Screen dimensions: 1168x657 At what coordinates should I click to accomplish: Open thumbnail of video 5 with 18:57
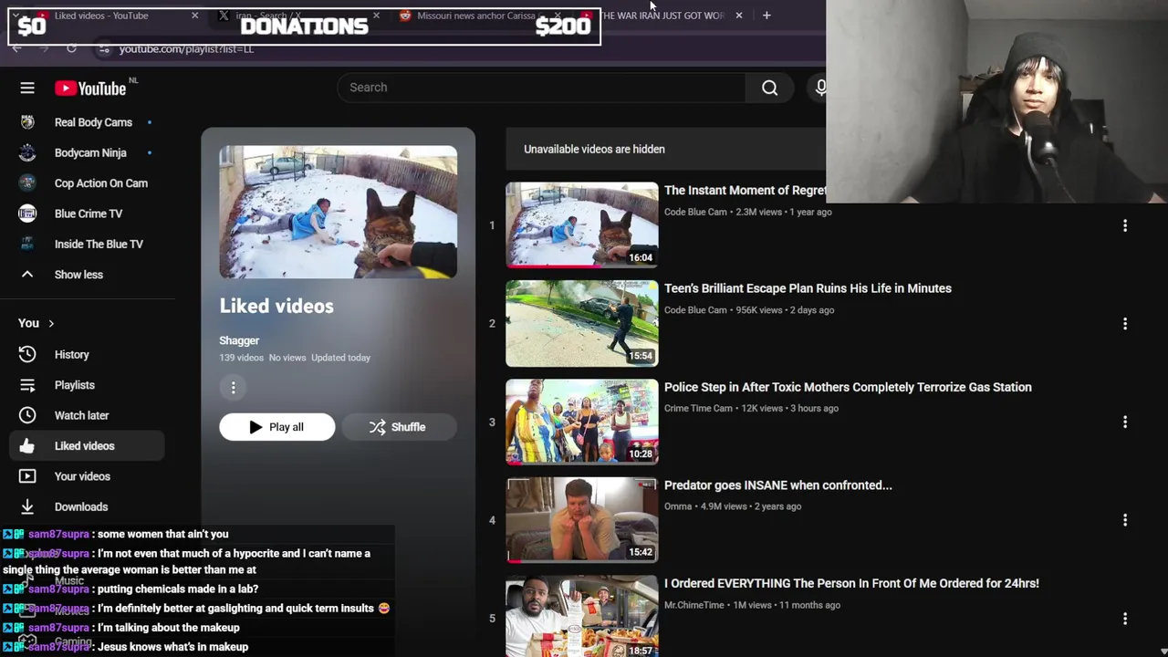click(x=582, y=616)
